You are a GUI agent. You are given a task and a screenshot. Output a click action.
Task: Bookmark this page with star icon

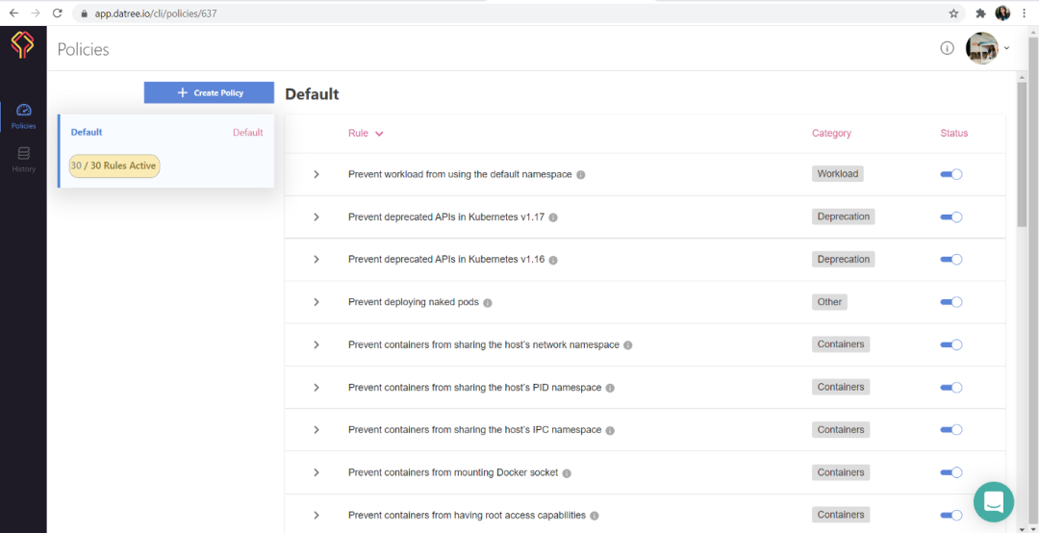[953, 13]
